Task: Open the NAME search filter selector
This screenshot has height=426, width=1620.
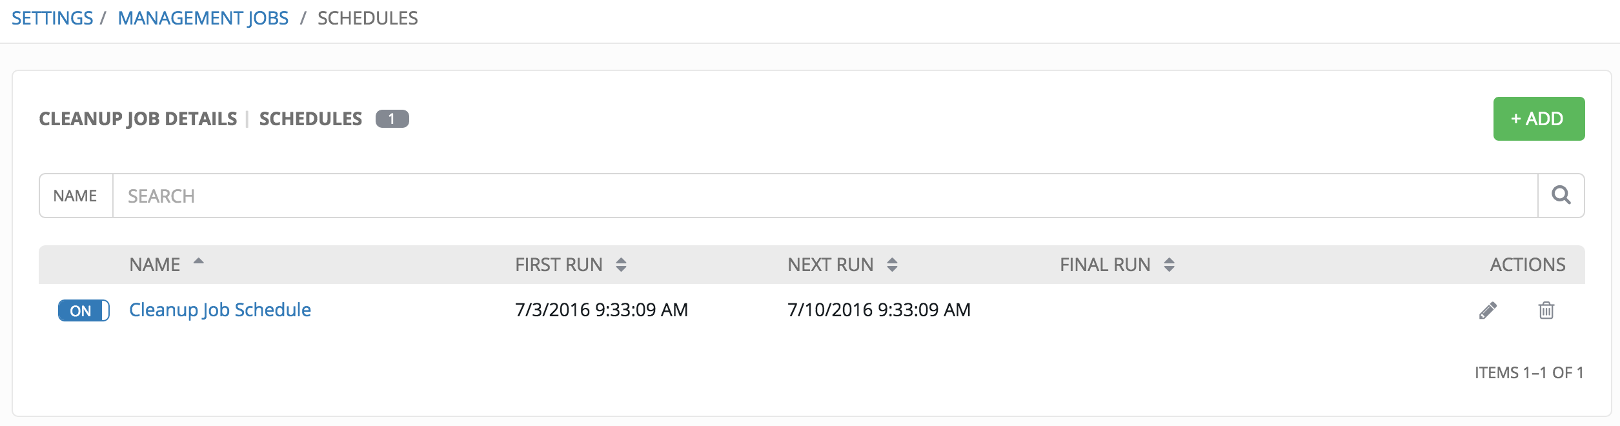Action: [x=76, y=196]
